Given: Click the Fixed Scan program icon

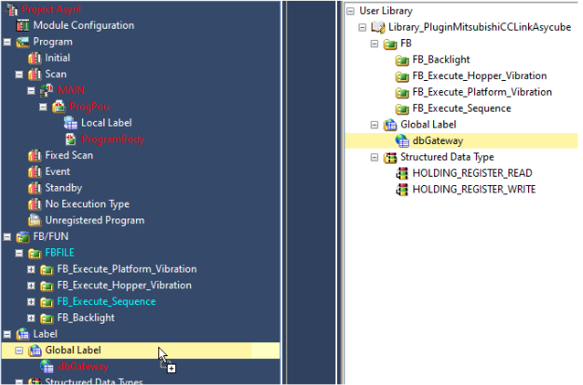Looking at the screenshot, I should point(35,155).
